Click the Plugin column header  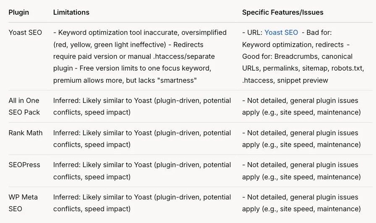point(19,12)
